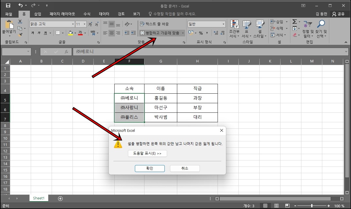Switch to the Formulas (수식) tab
Screen dimensions: 351x209
pyautogui.click(x=87, y=14)
